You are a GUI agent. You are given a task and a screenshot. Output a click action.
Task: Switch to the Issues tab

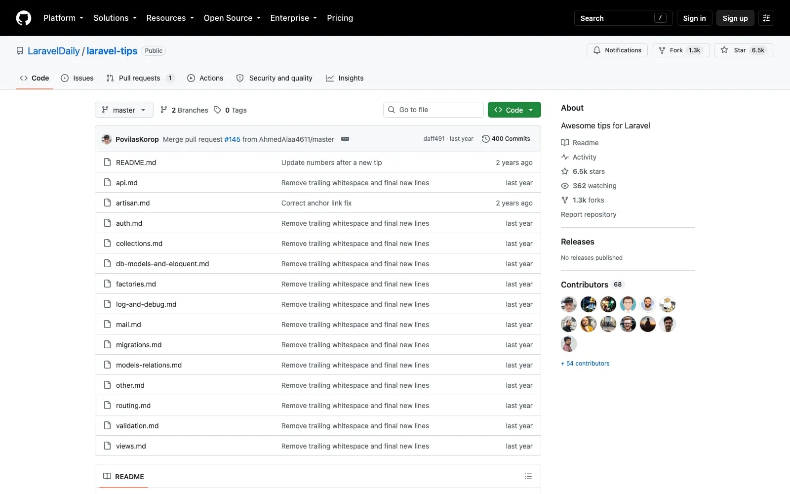[x=77, y=78]
